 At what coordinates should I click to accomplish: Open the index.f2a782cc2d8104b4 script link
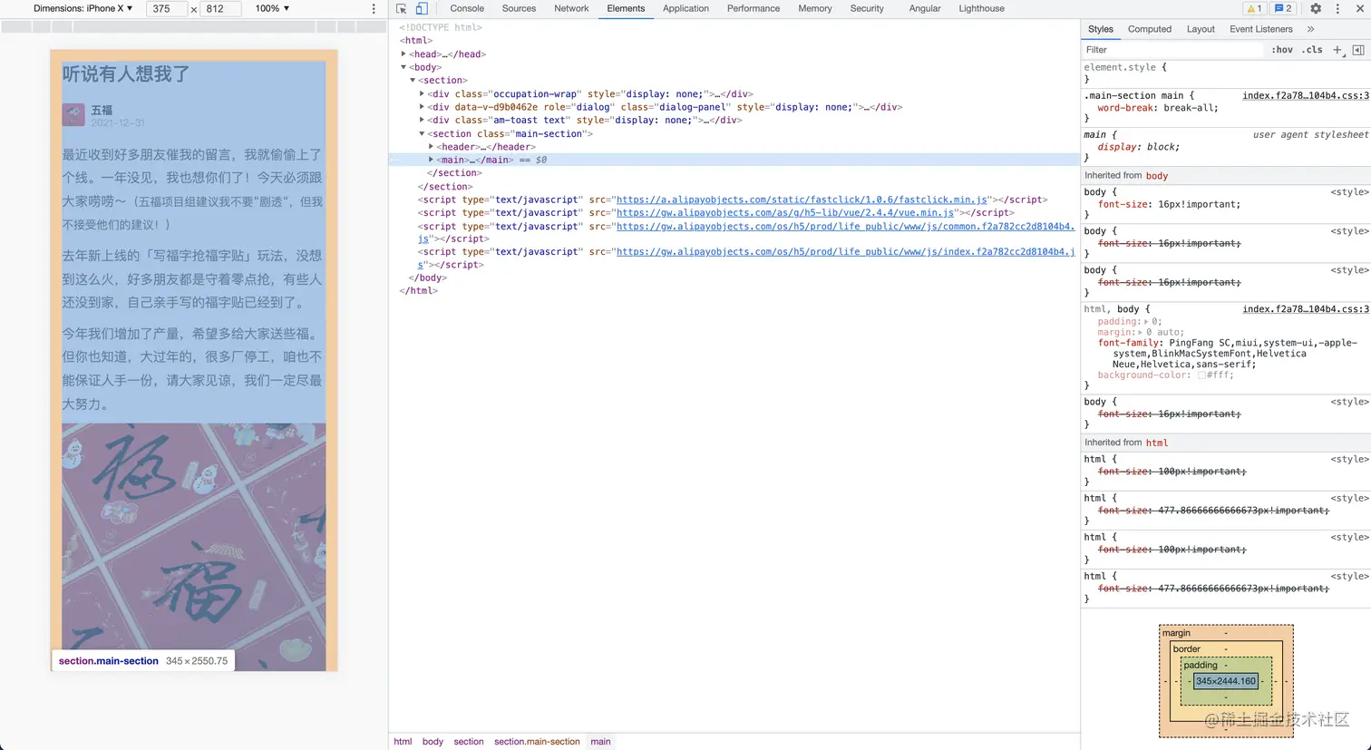click(845, 252)
